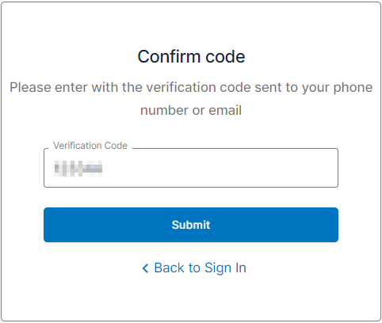Place the cursor after the obscured code digits

coord(104,169)
